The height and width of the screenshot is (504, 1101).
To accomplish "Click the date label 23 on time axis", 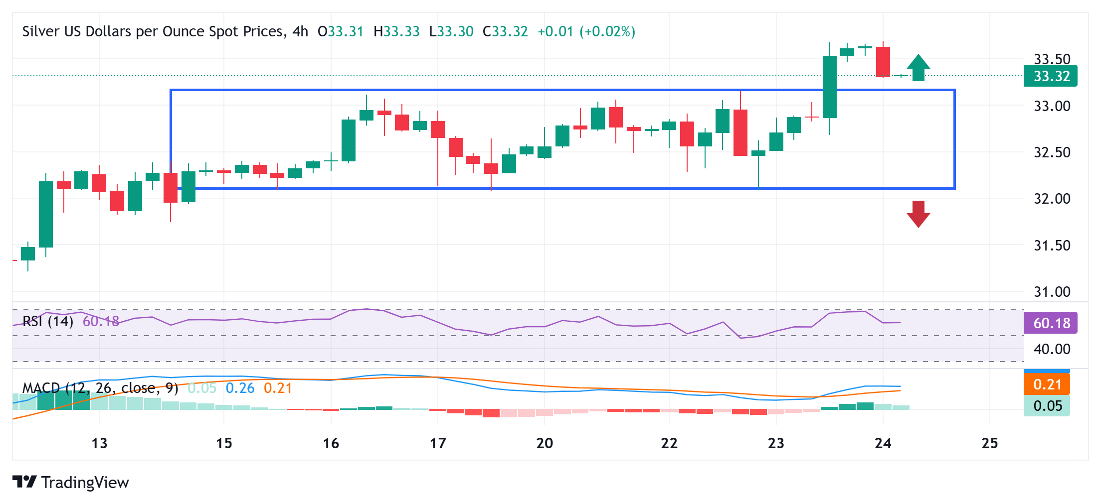I will 776,443.
